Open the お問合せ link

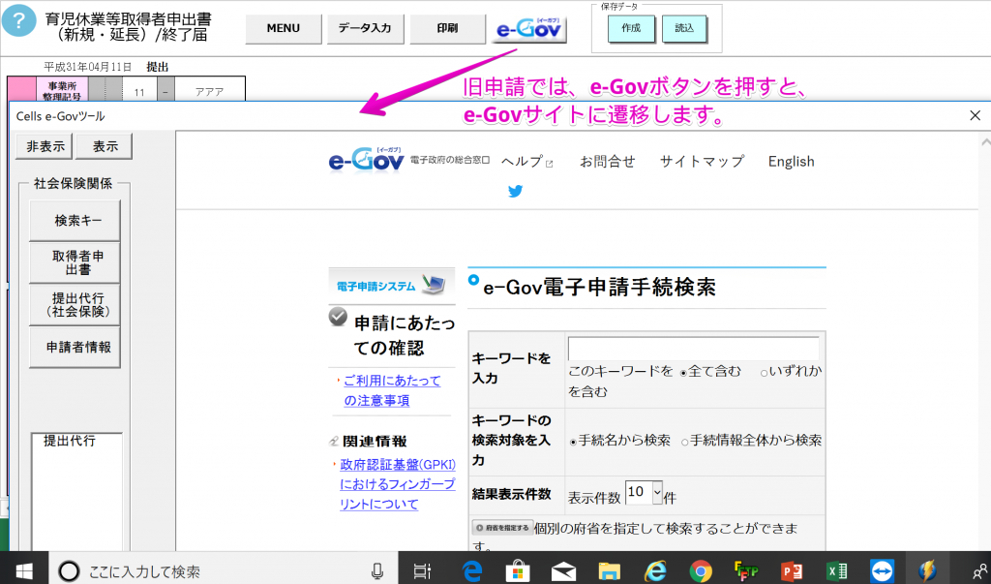tap(608, 162)
